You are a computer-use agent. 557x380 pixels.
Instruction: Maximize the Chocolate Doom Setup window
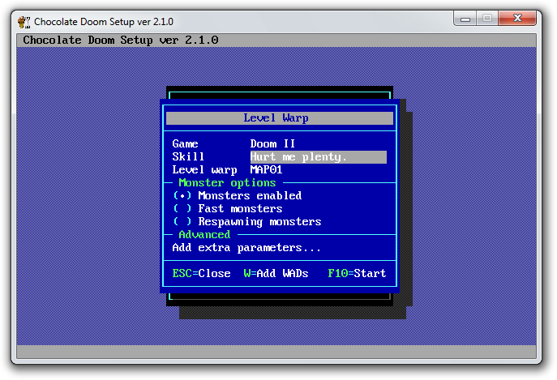(489, 18)
